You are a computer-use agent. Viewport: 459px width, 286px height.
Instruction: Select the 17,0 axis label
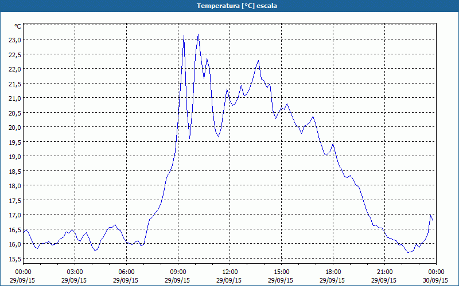(15, 215)
